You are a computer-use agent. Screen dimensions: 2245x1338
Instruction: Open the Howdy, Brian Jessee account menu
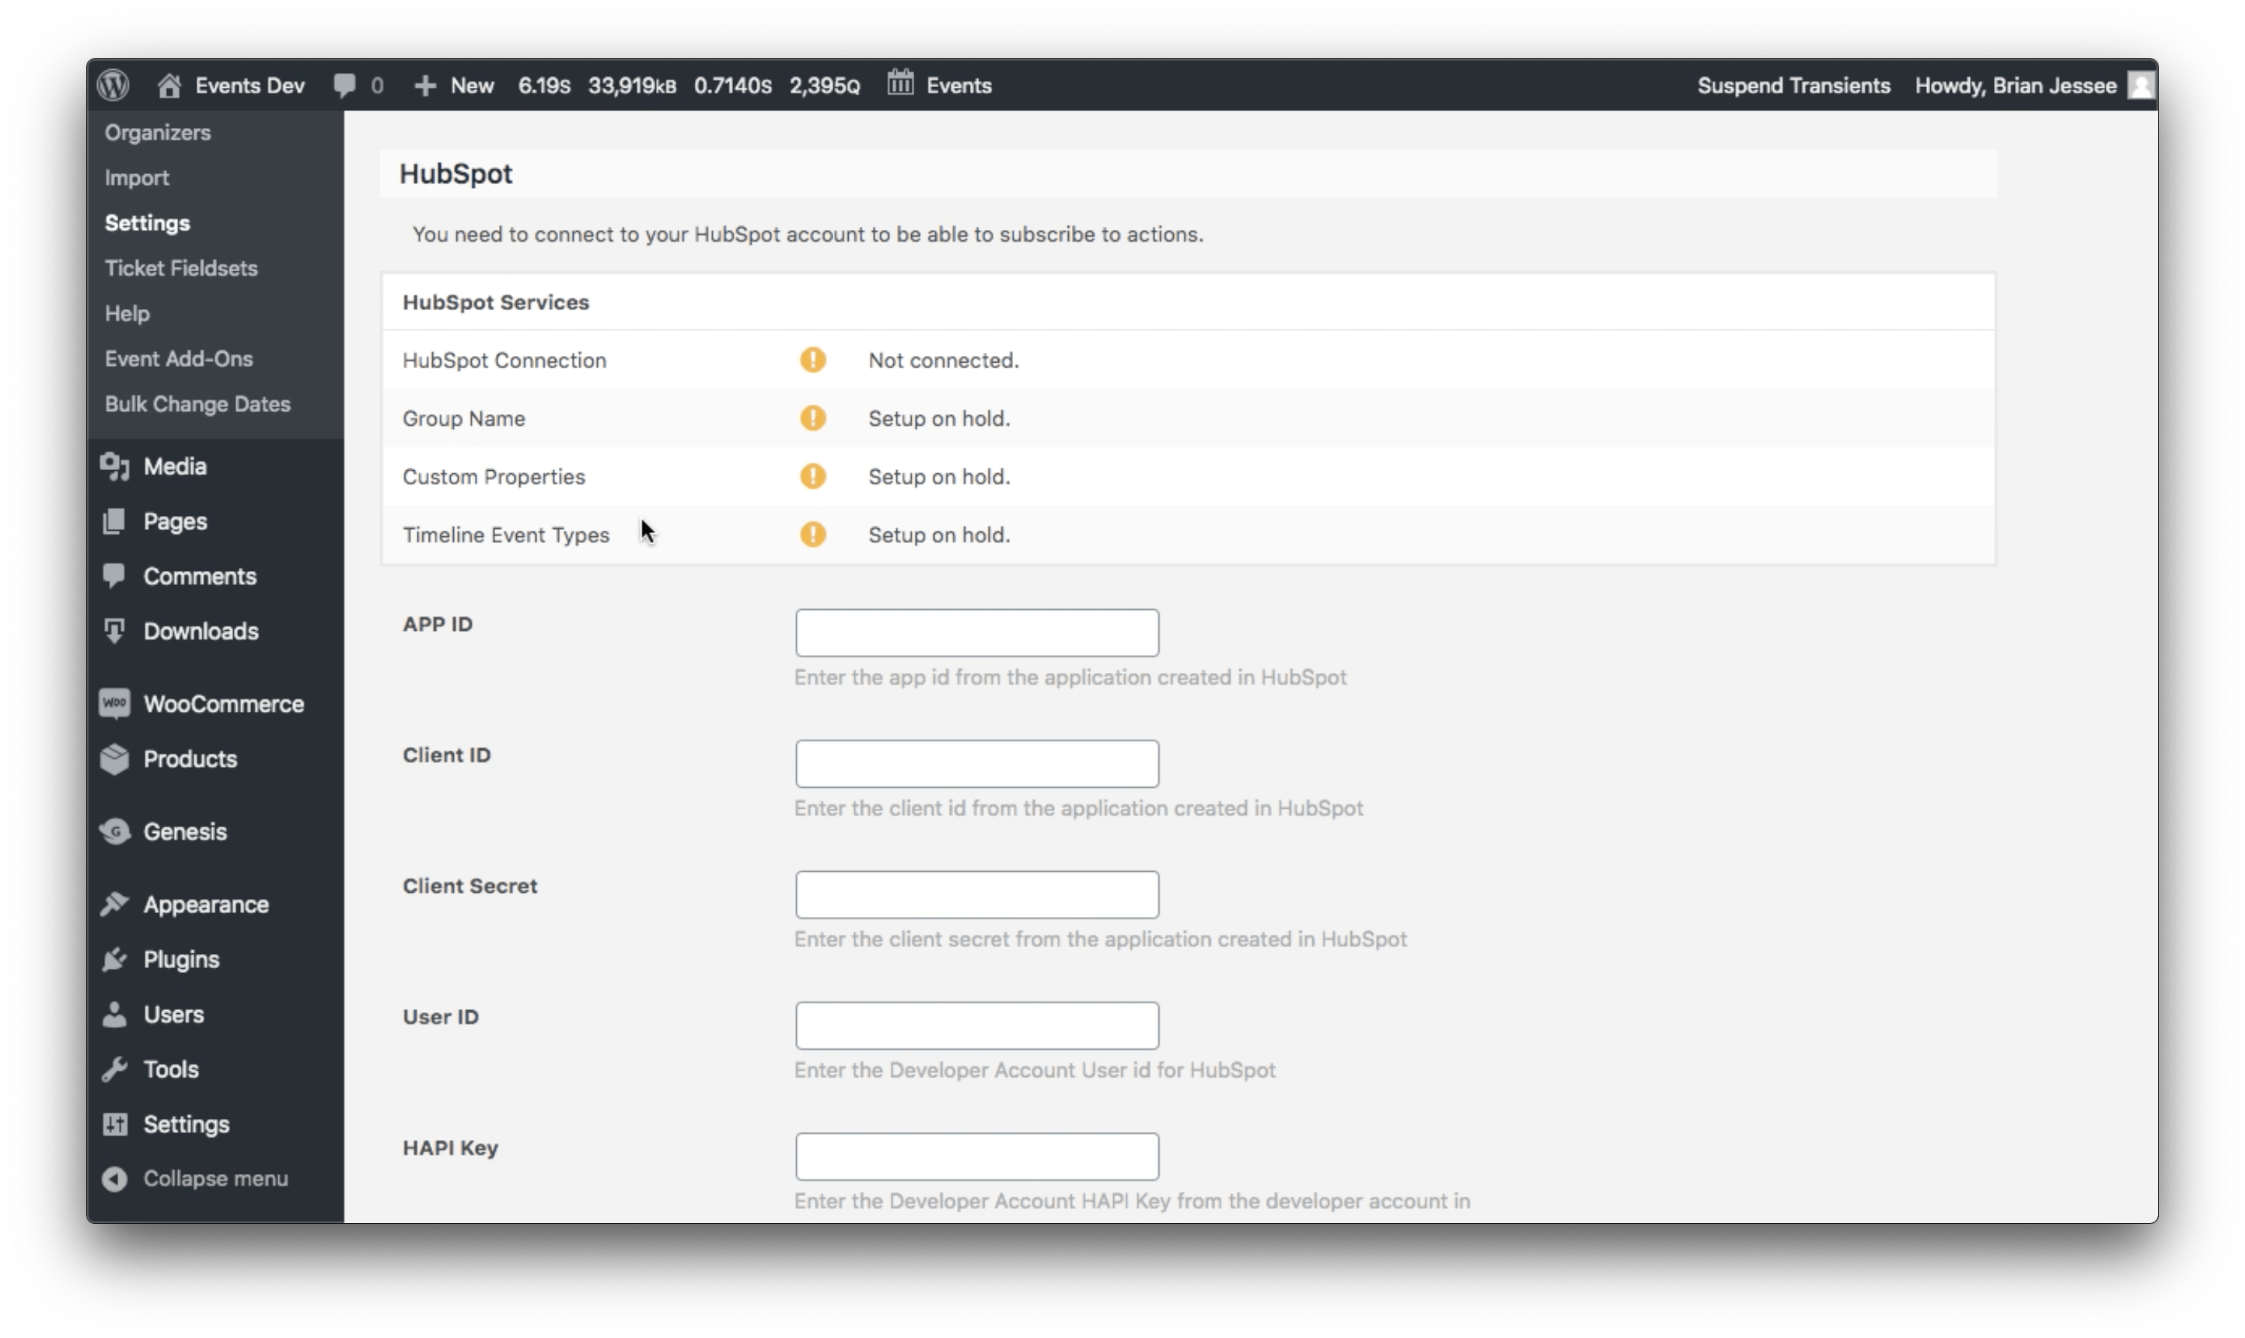pyautogui.click(x=2018, y=84)
